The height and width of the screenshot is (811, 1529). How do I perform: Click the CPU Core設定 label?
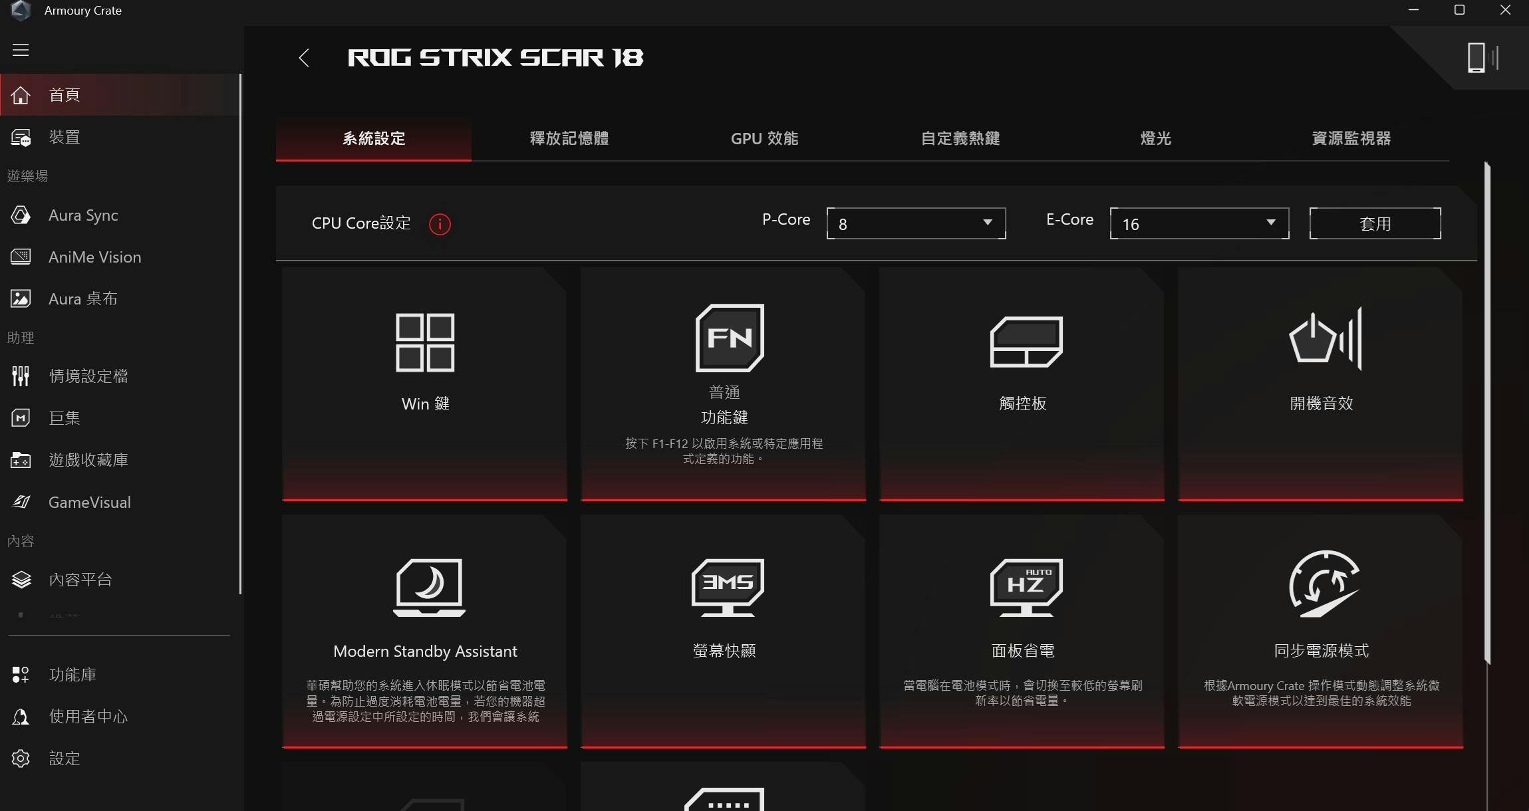click(x=361, y=223)
